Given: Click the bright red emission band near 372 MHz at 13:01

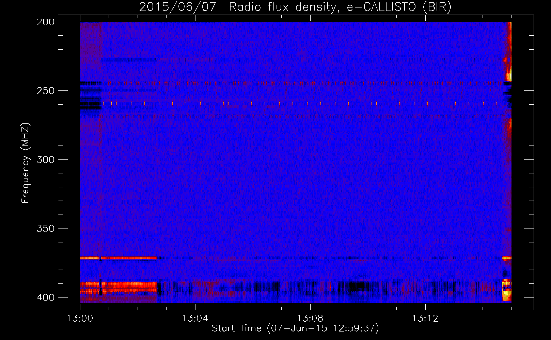Looking at the screenshot, I should point(118,258).
